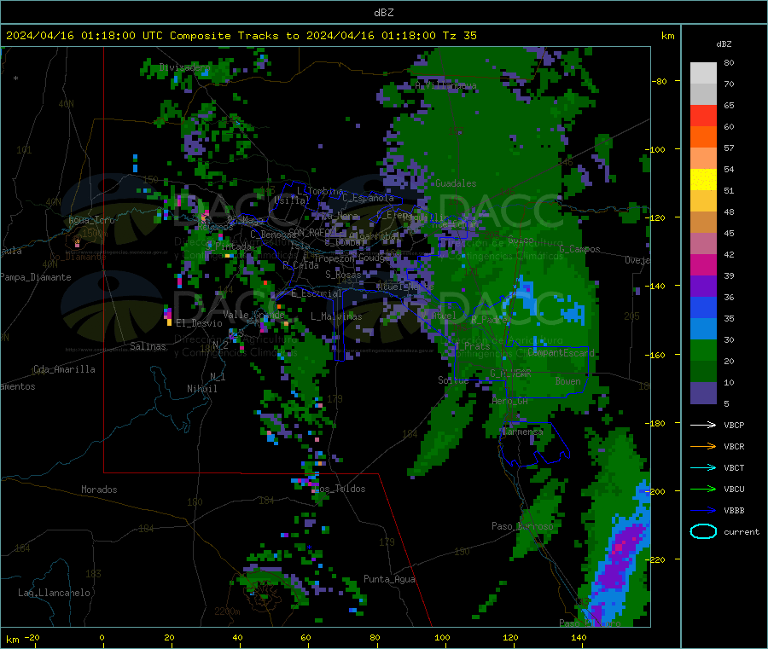
Task: Choose the magenta swatch between 42 and 39
Action: (703, 264)
